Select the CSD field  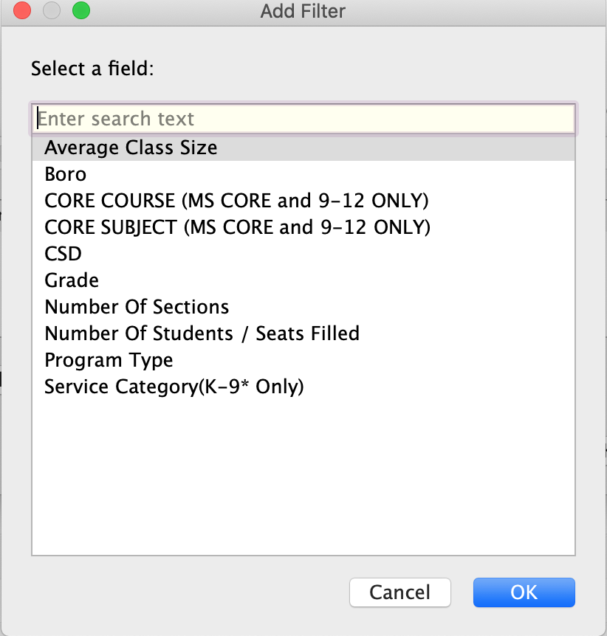63,254
